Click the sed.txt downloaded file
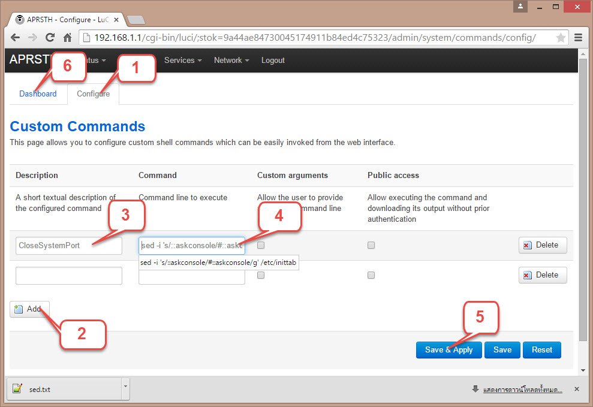Viewport: 593px width, 407px height. click(x=64, y=389)
